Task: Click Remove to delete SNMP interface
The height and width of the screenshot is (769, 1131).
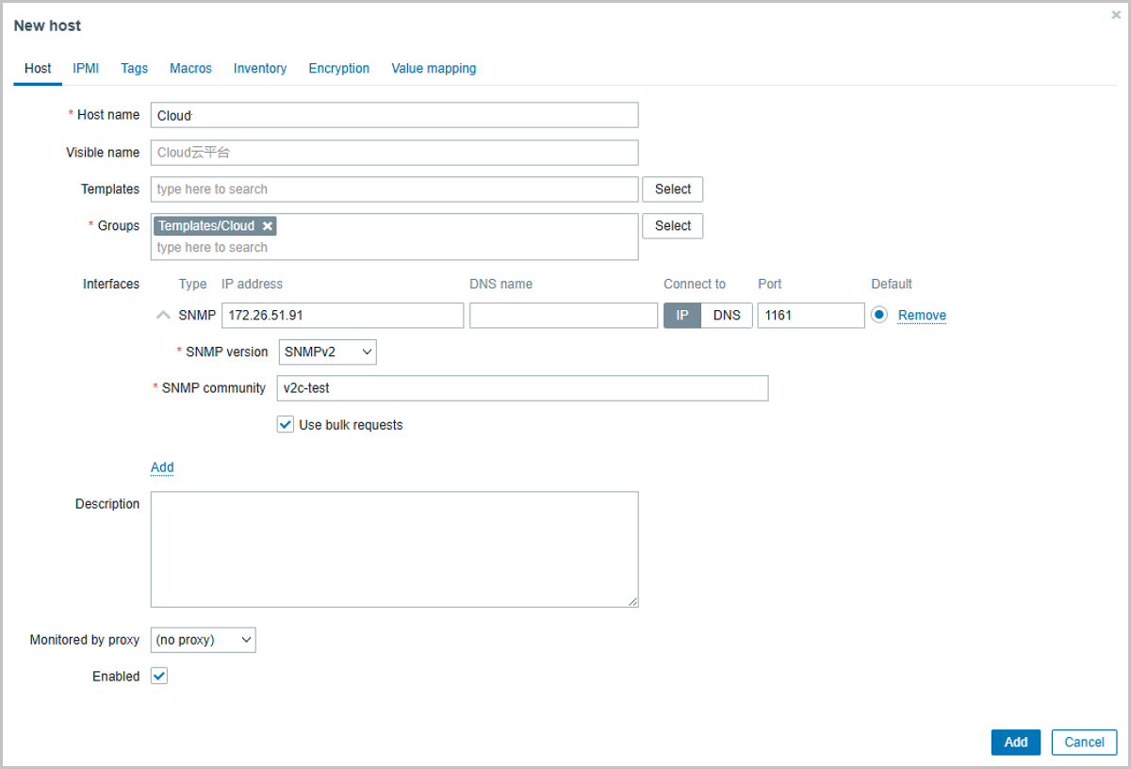Action: tap(921, 315)
